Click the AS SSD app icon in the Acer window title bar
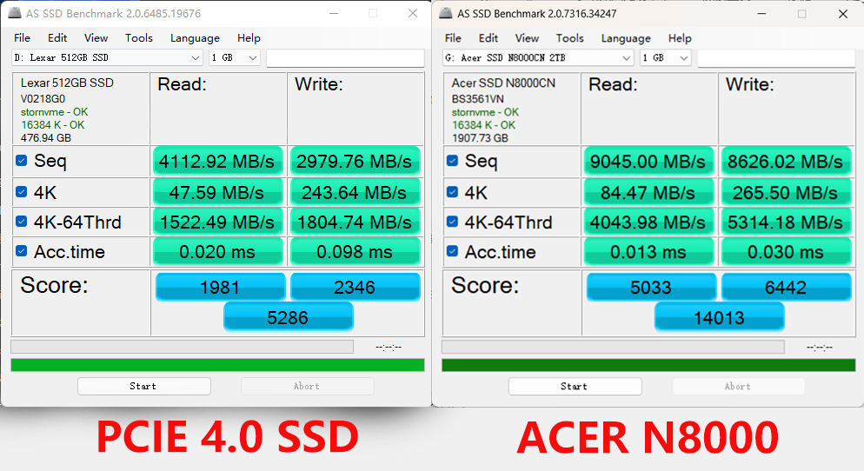Screen dimensions: 864x471 446,13
